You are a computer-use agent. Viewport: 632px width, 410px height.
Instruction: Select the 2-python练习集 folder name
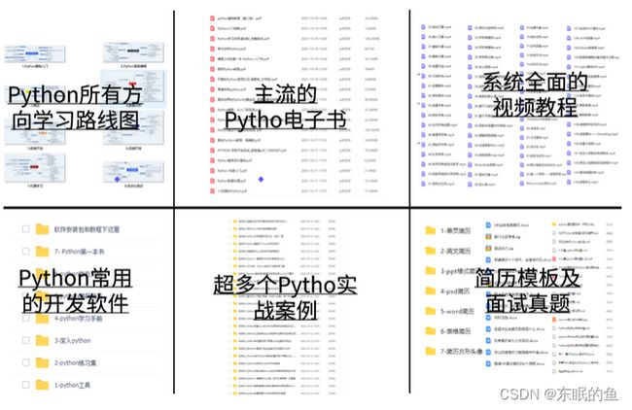coord(76,362)
